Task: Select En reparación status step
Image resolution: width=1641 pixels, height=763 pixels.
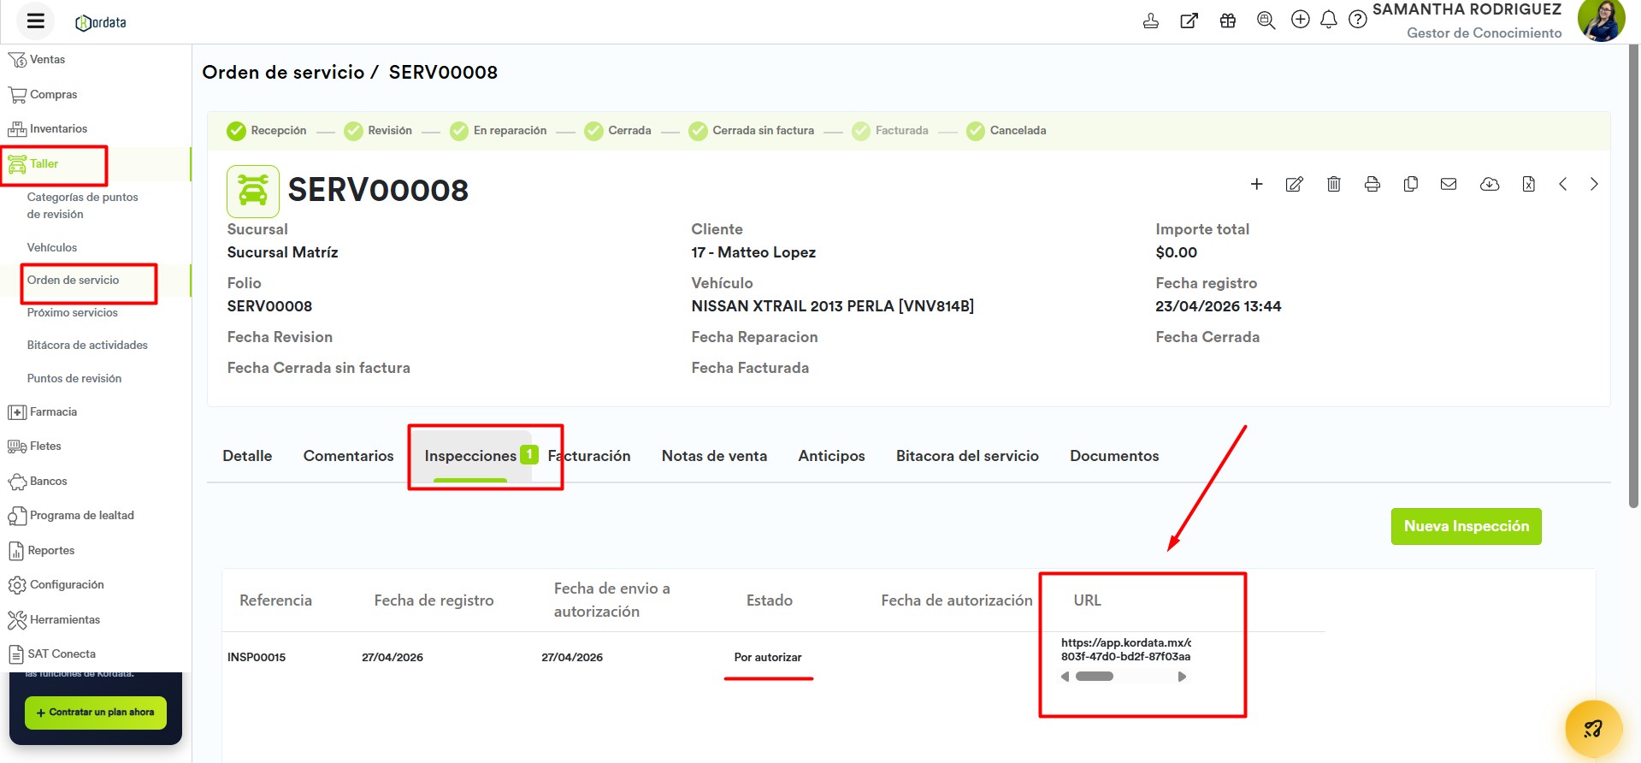Action: click(499, 131)
